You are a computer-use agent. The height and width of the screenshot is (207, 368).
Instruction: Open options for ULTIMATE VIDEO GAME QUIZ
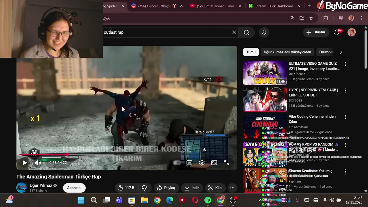pyautogui.click(x=345, y=64)
